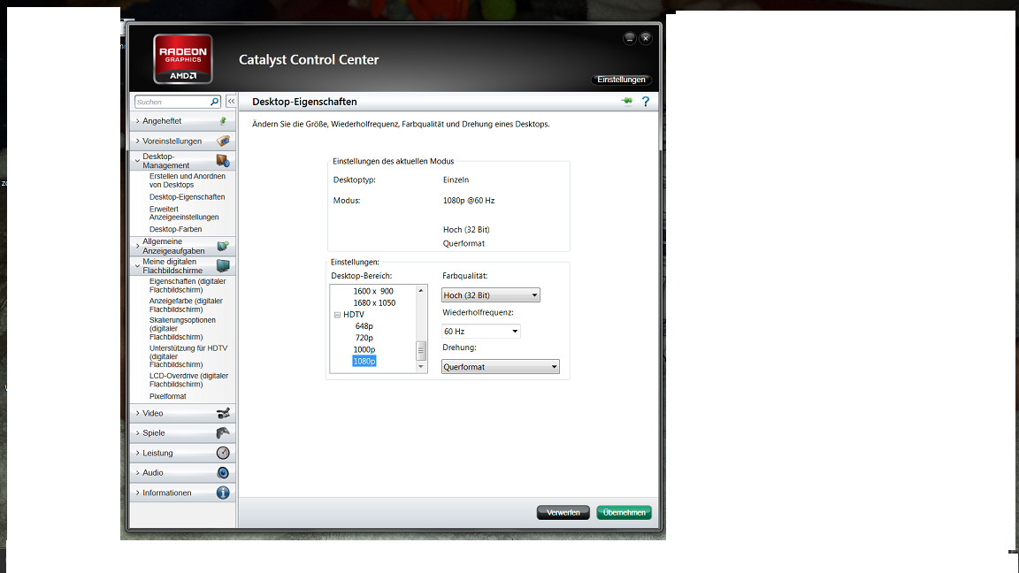This screenshot has width=1019, height=573.
Task: Click the green pin icon beside Angeheftet
Action: tap(223, 121)
